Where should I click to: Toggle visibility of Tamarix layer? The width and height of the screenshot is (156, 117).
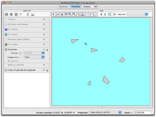(47, 20)
